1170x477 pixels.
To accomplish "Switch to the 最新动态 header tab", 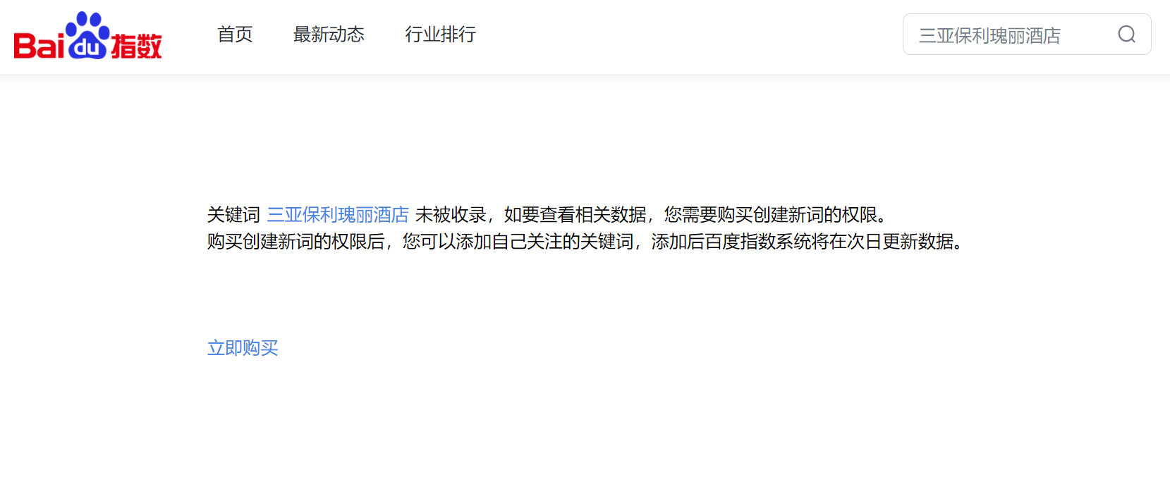I will (329, 35).
